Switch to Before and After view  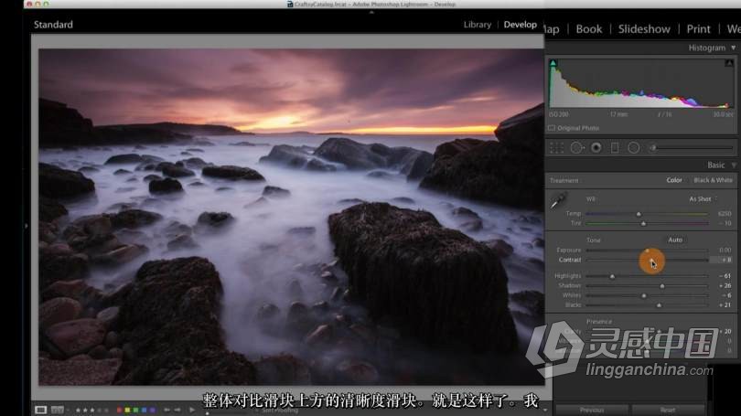click(x=58, y=410)
